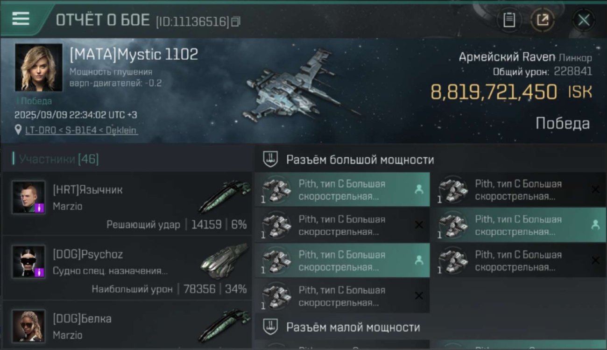Open [HRT]Язычник participant portrait

[x=28, y=197]
